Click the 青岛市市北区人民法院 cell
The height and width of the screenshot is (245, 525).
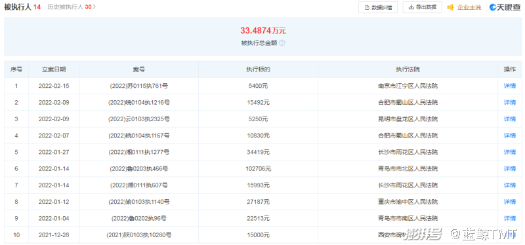pyautogui.click(x=408, y=169)
